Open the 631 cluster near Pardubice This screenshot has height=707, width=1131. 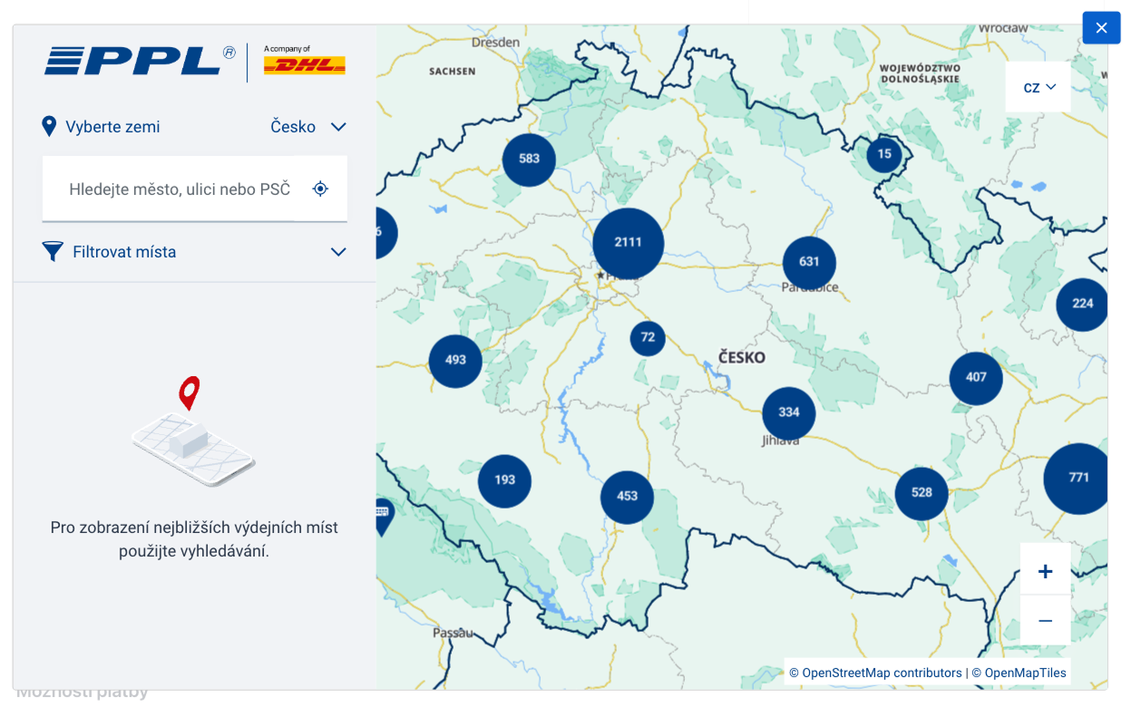pos(809,262)
